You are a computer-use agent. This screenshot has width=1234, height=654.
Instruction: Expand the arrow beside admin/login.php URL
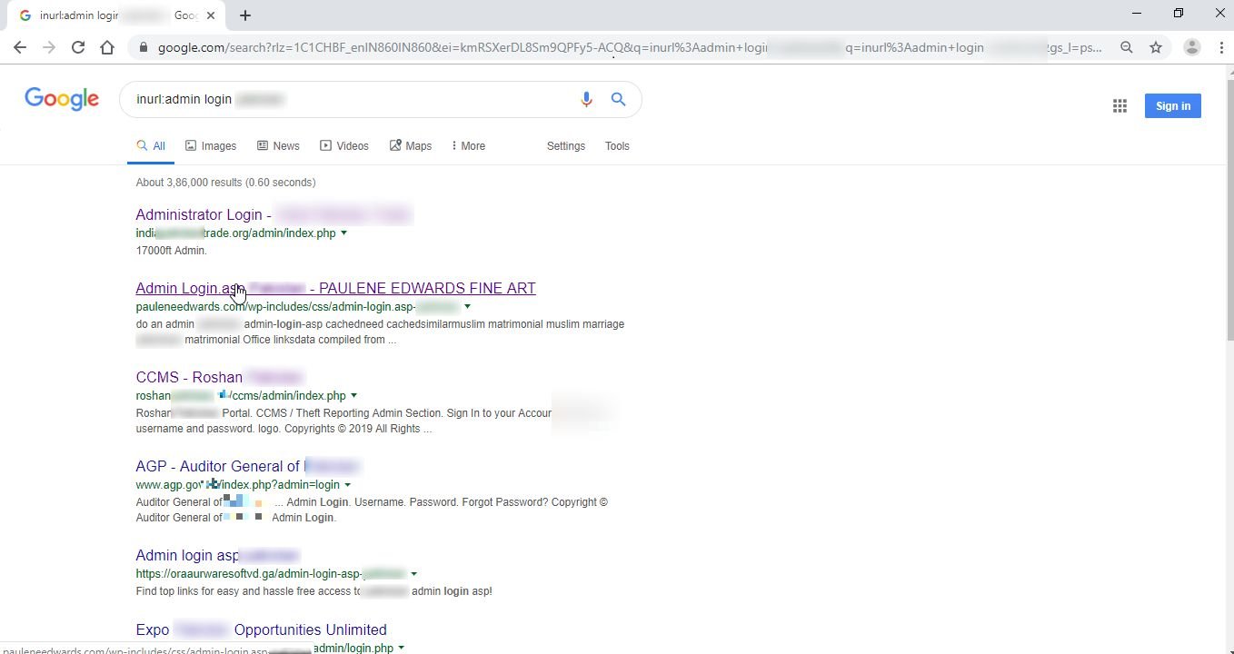[x=401, y=648]
